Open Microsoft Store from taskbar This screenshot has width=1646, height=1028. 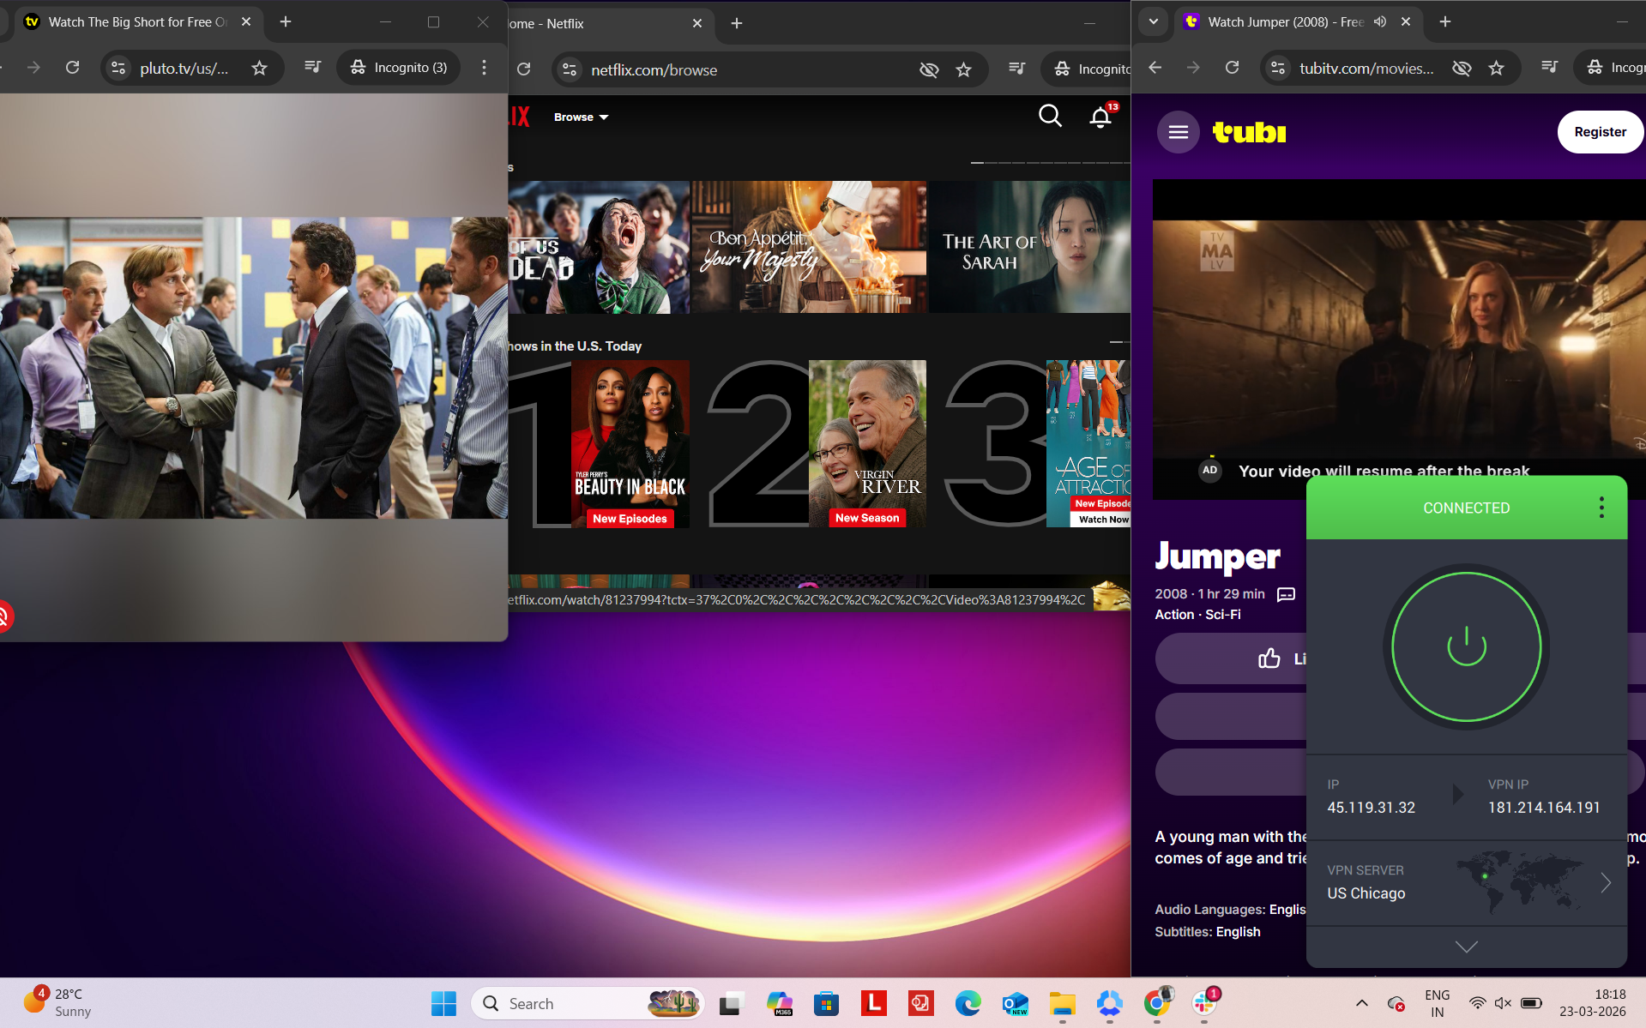pos(826,1003)
